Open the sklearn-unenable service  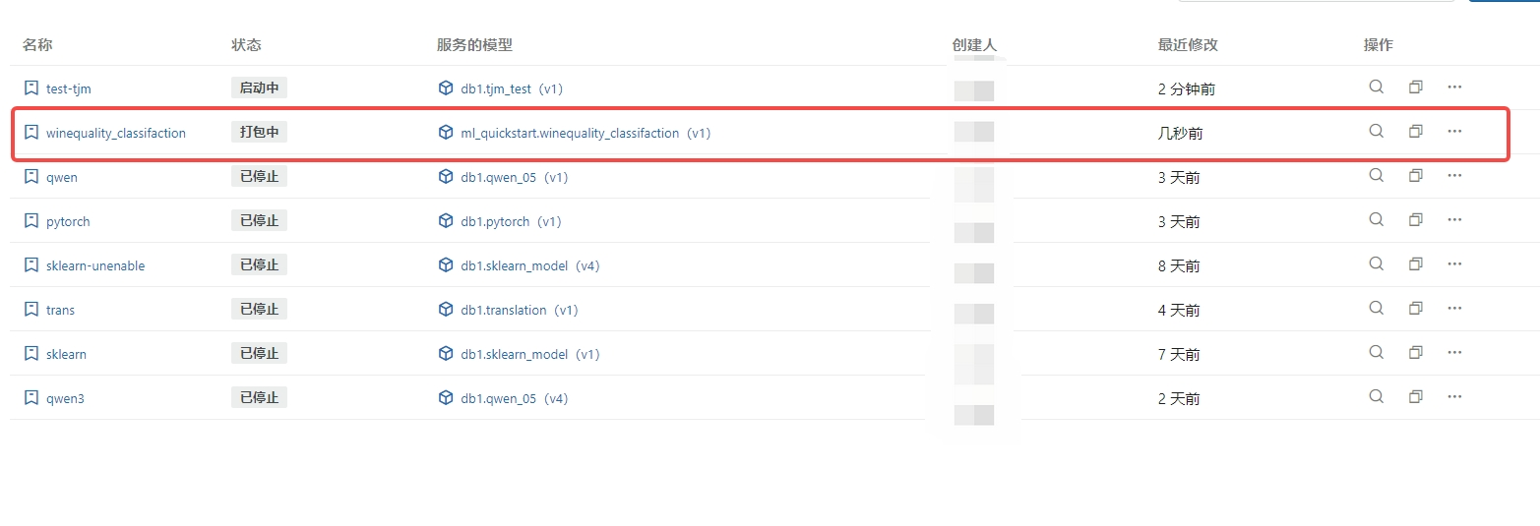(x=95, y=265)
